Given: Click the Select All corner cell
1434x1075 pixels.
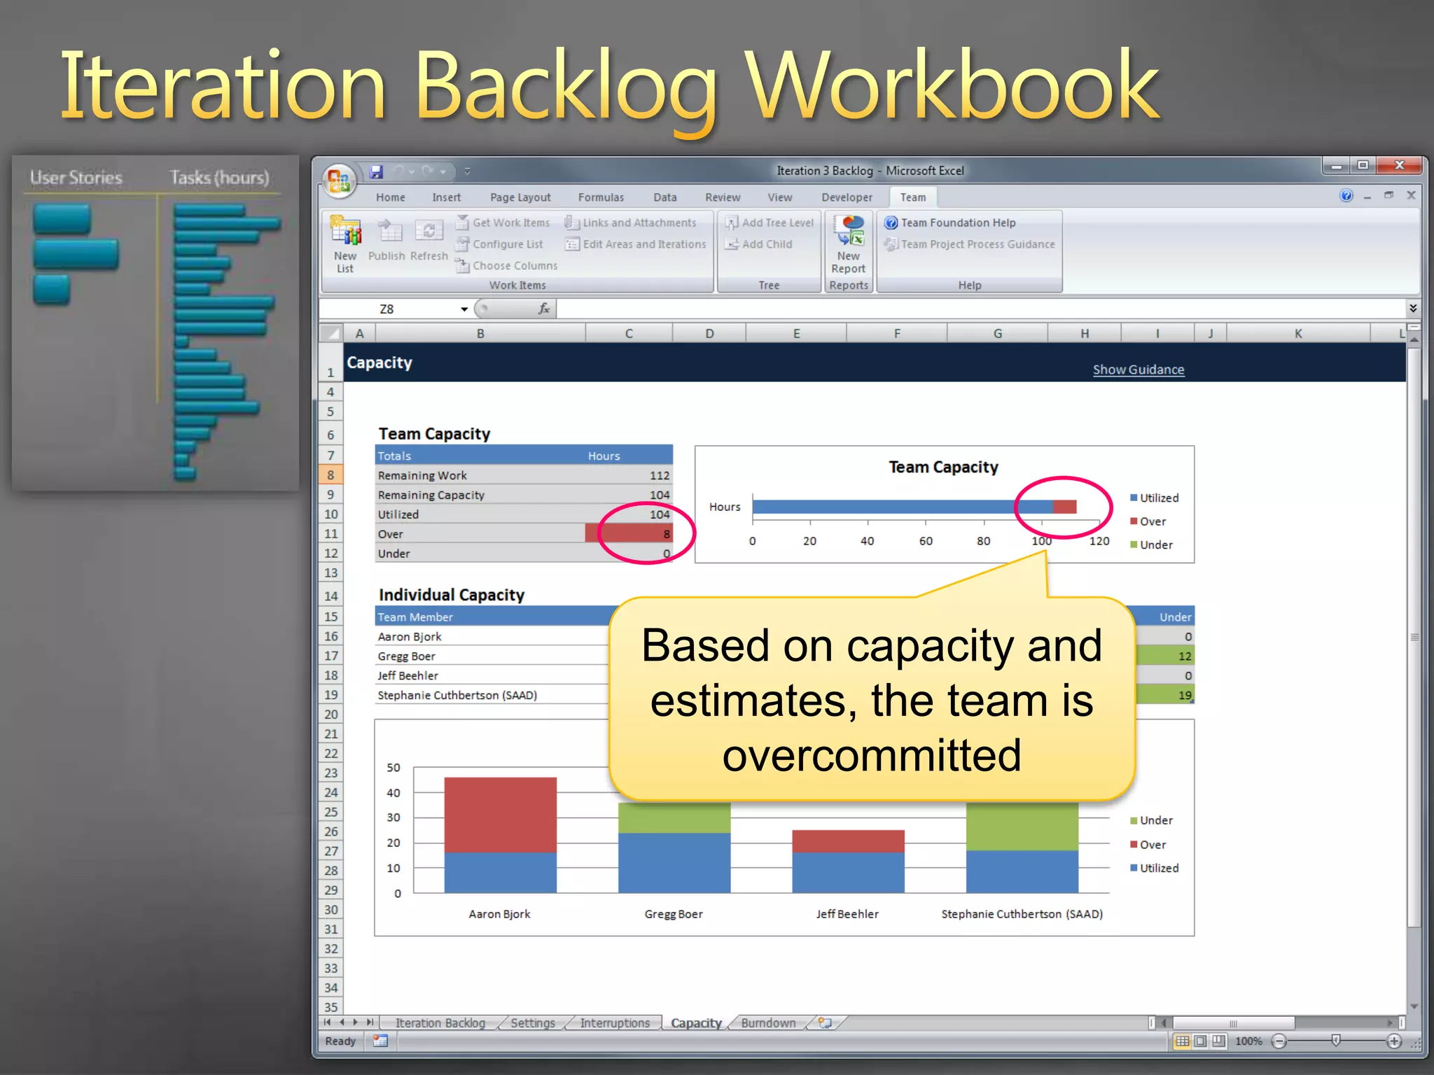Looking at the screenshot, I should (330, 333).
